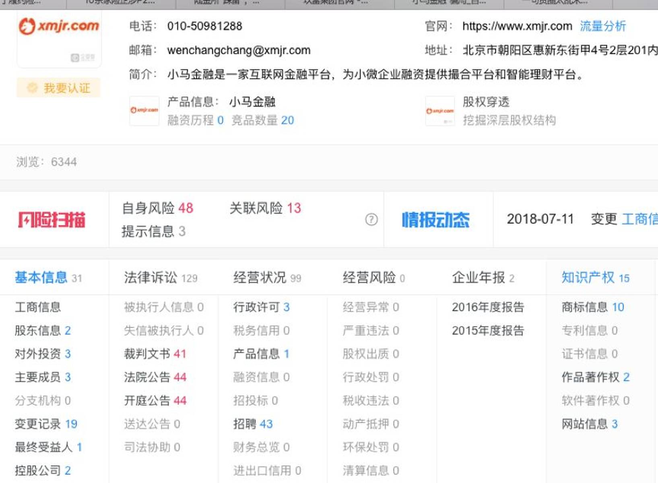The image size is (658, 483).
Task: Switch to 企业年报 tab
Action: [483, 277]
